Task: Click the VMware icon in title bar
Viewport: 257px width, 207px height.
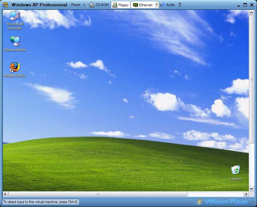Action: pos(5,5)
